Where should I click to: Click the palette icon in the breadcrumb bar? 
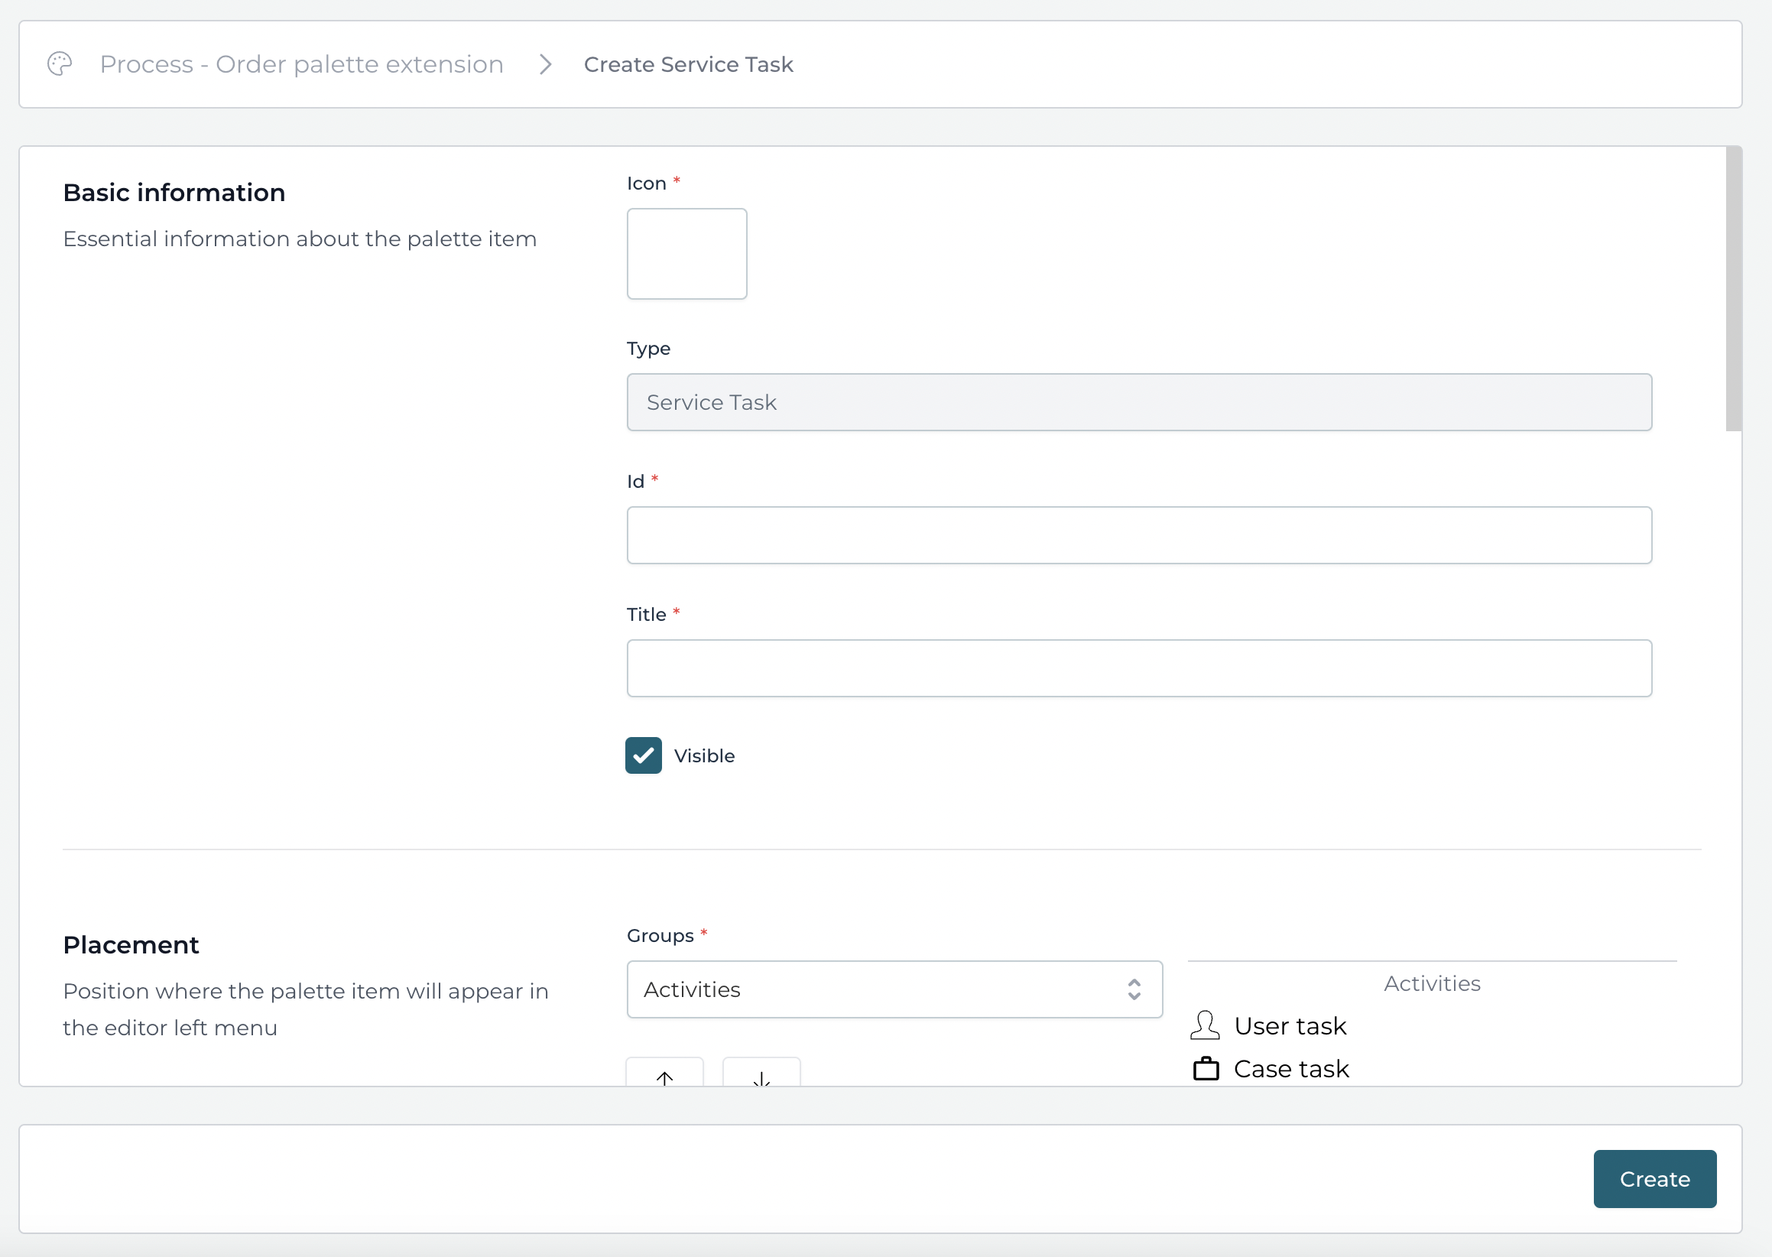[x=60, y=64]
